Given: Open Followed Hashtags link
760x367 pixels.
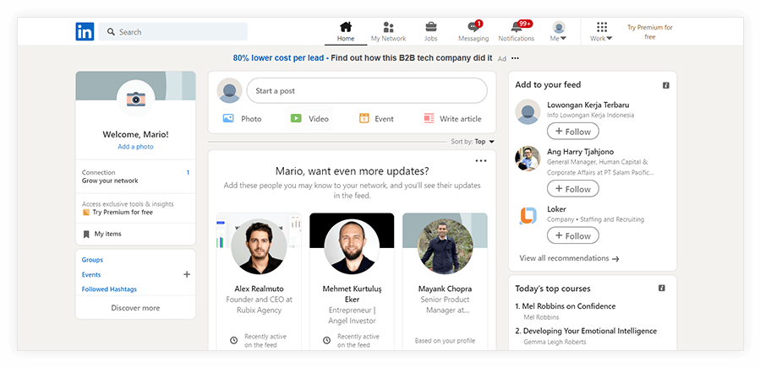Looking at the screenshot, I should 109,289.
